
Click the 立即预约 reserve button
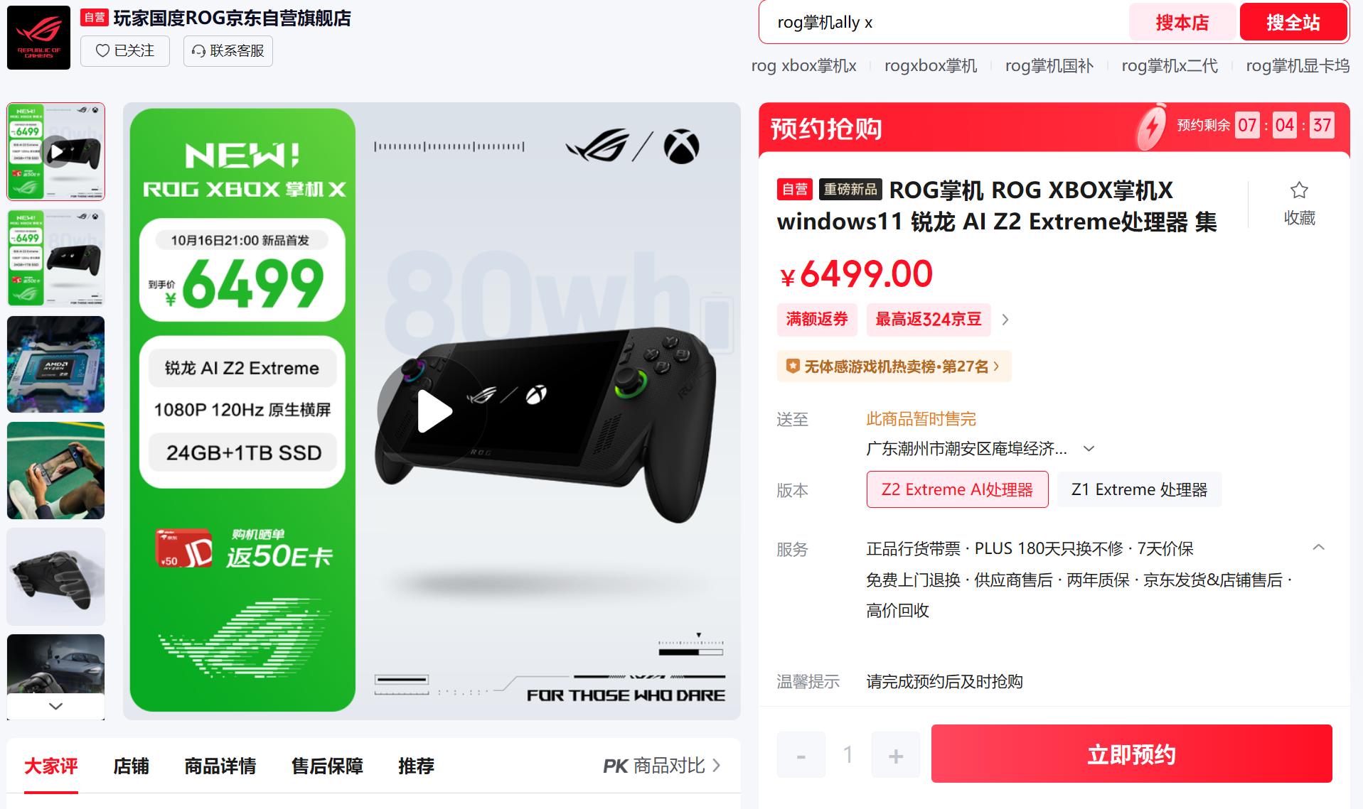[x=1131, y=754]
